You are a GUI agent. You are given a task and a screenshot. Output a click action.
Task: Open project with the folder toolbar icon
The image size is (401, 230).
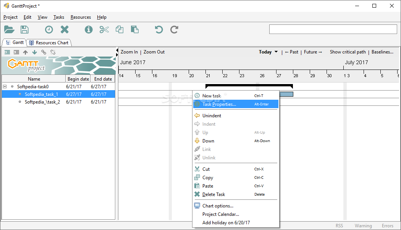(x=9, y=30)
